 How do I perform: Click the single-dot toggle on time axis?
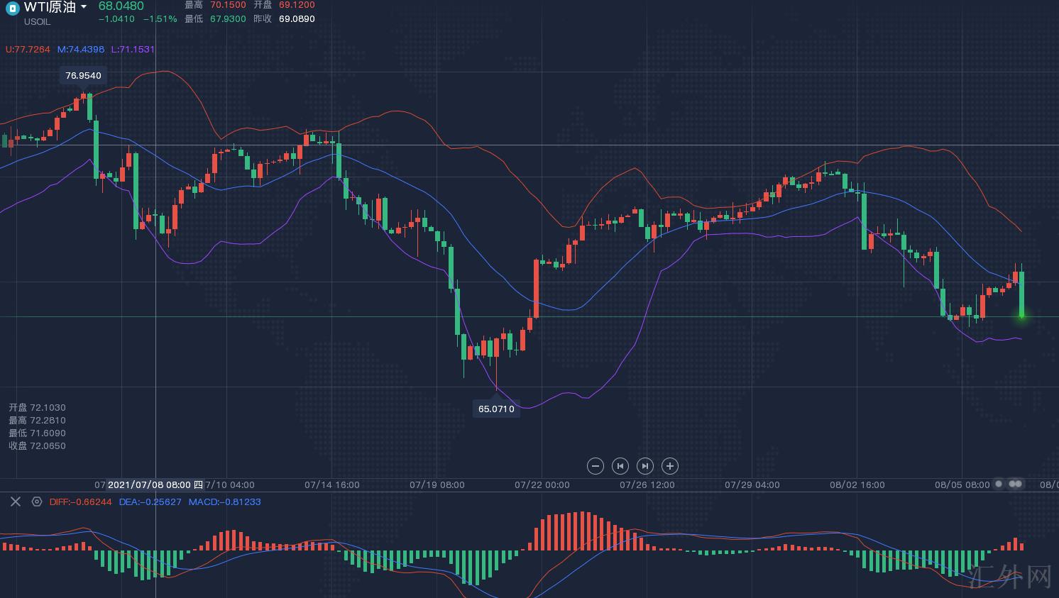coord(999,484)
